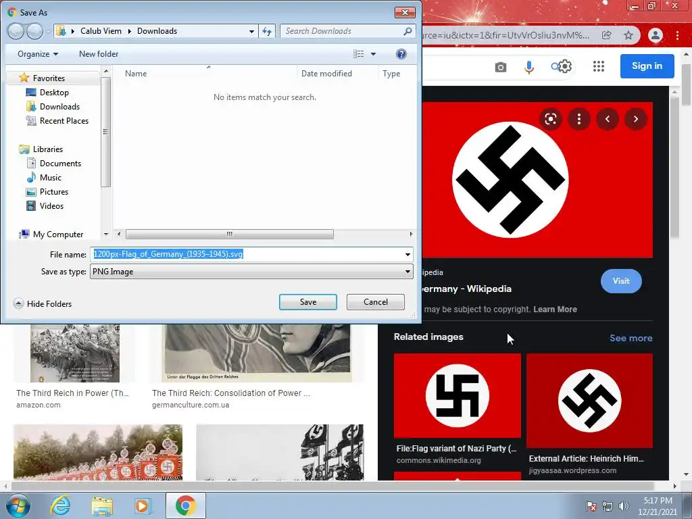Click Calub Viem in the address path
Image resolution: width=692 pixels, height=519 pixels.
[x=101, y=31]
